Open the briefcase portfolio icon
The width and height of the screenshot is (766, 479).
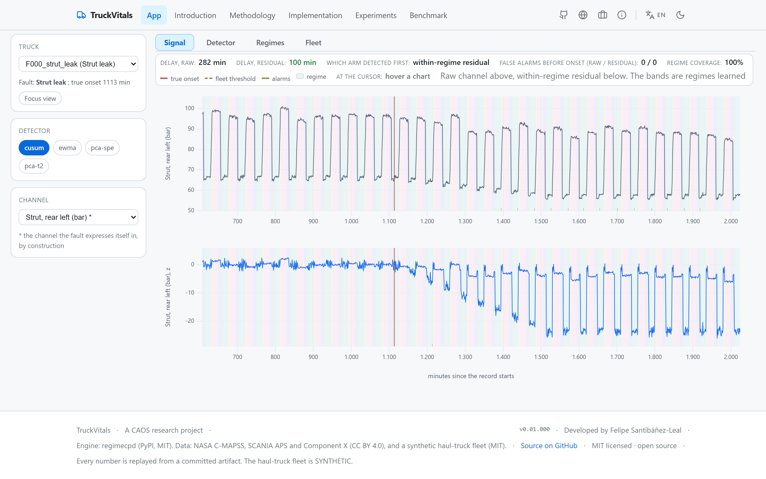coord(602,15)
